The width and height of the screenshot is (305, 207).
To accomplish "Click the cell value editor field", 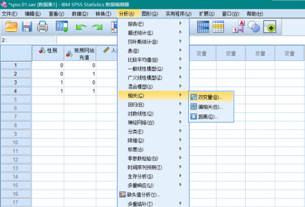I will pos(181,40).
